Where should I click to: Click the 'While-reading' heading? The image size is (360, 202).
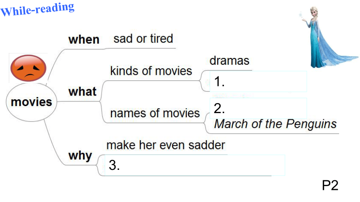point(37,9)
